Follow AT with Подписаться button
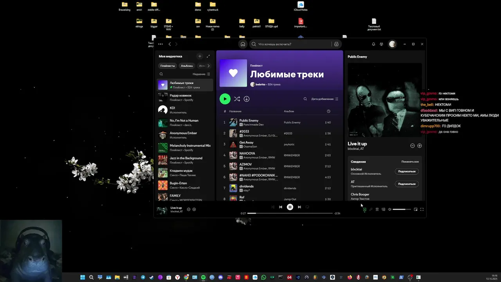This screenshot has height=282, width=501. click(407, 184)
